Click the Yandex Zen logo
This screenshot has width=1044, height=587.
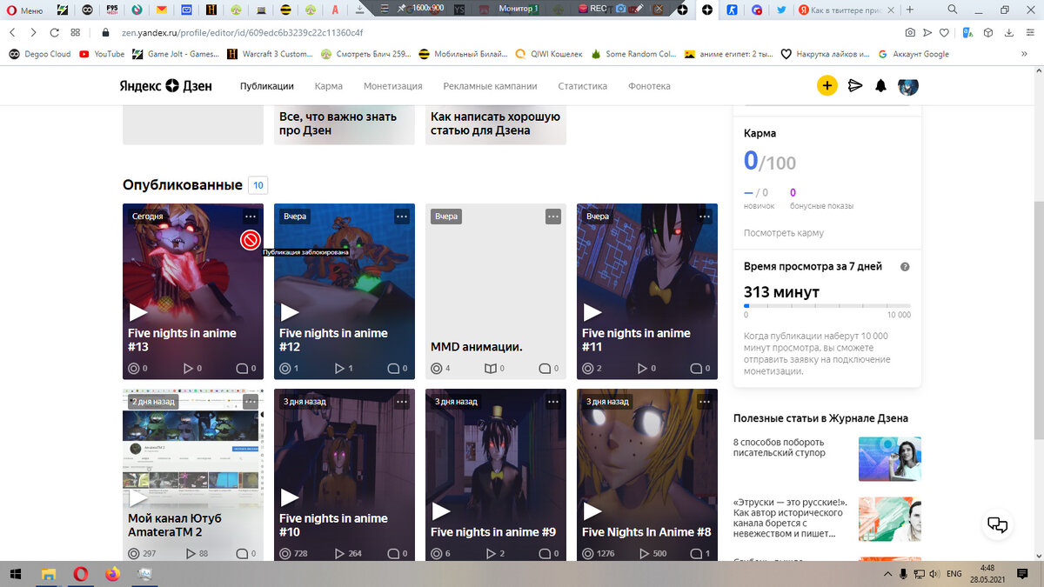166,86
